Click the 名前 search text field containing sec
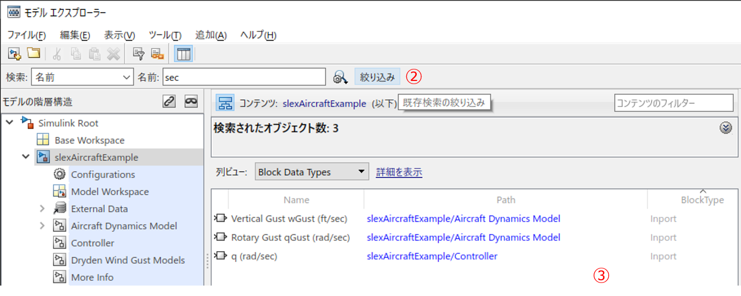Image resolution: width=741 pixels, height=296 pixels. [x=244, y=77]
